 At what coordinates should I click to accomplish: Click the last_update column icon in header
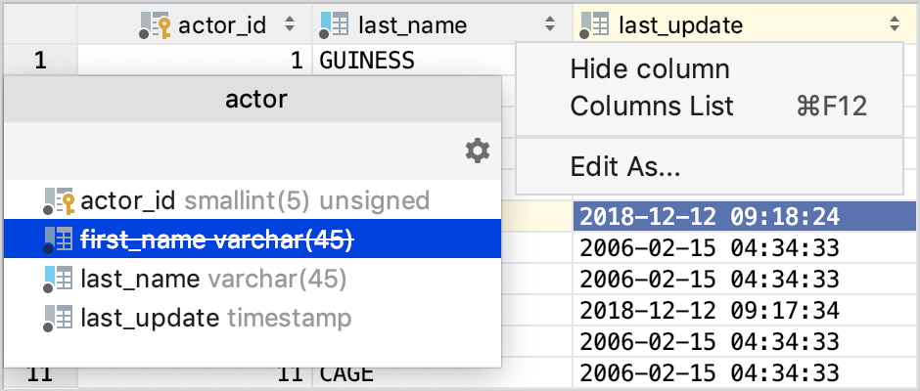(594, 25)
